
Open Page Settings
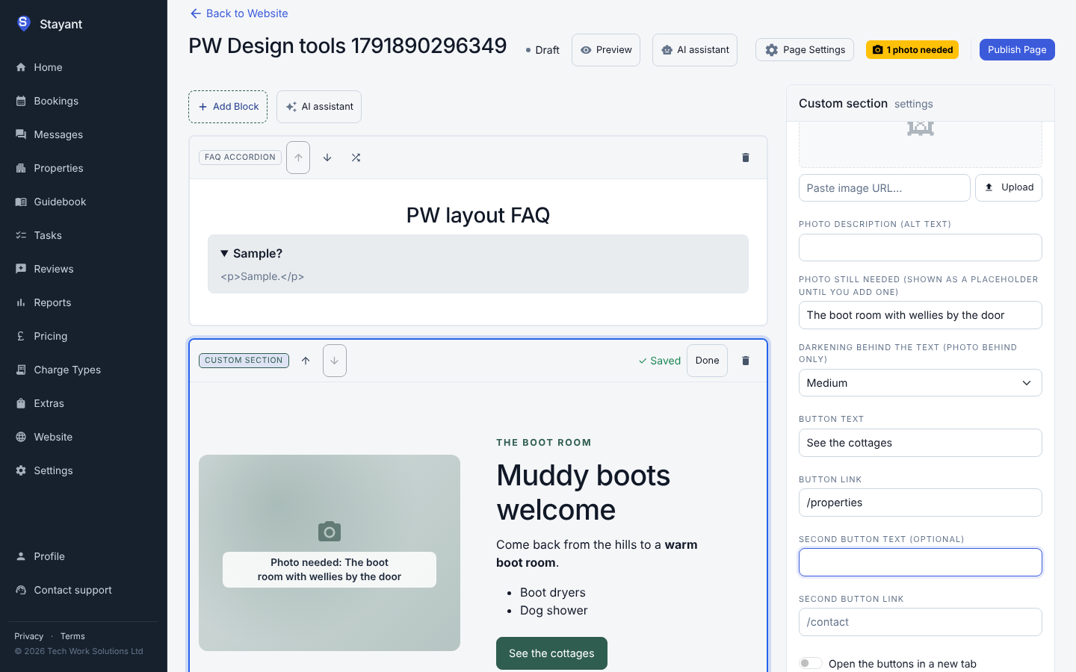click(x=805, y=50)
